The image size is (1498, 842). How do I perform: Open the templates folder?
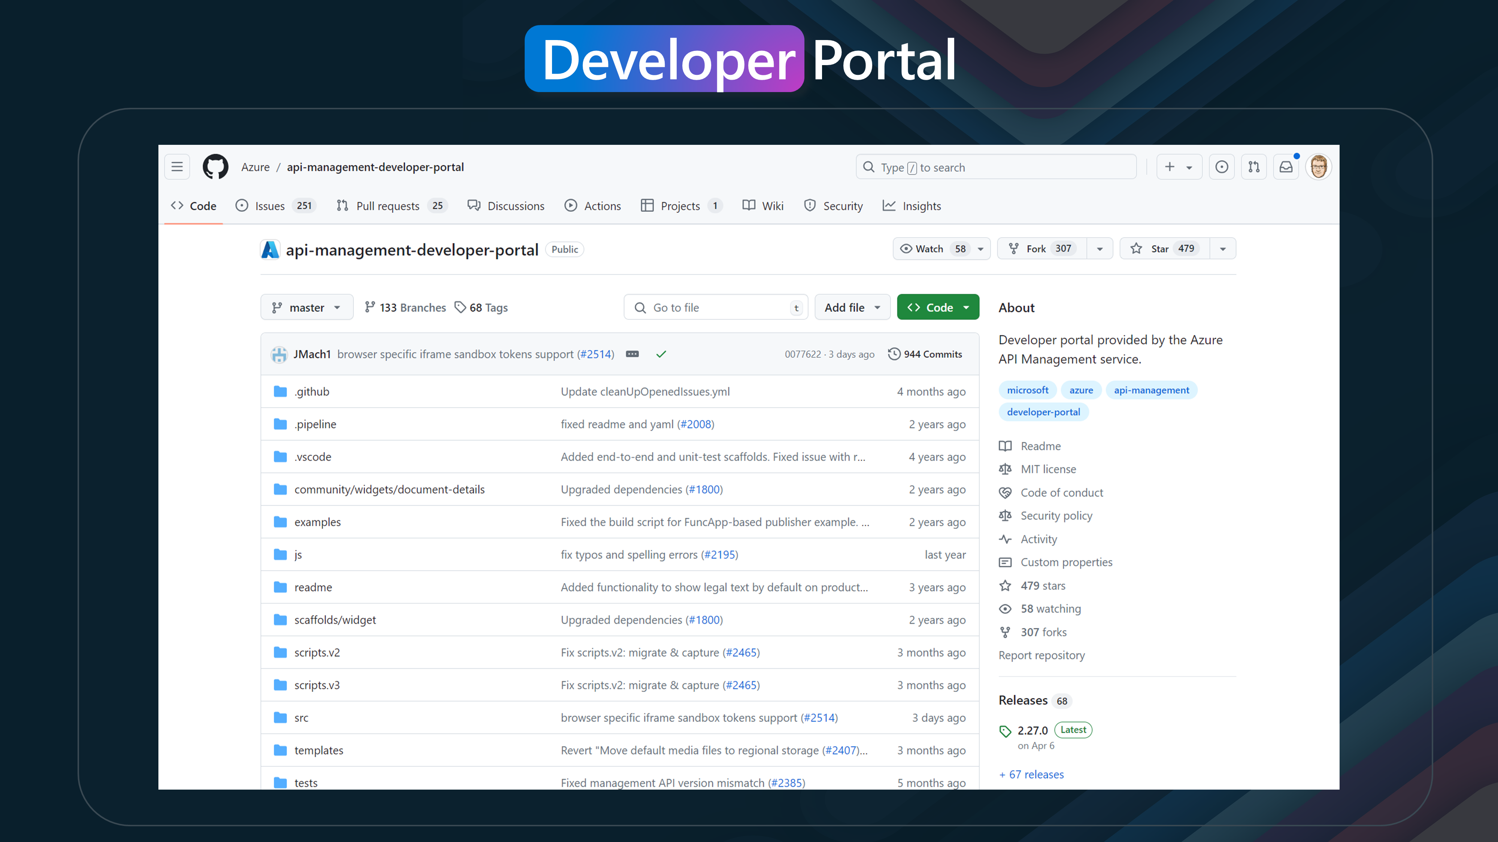pos(319,750)
